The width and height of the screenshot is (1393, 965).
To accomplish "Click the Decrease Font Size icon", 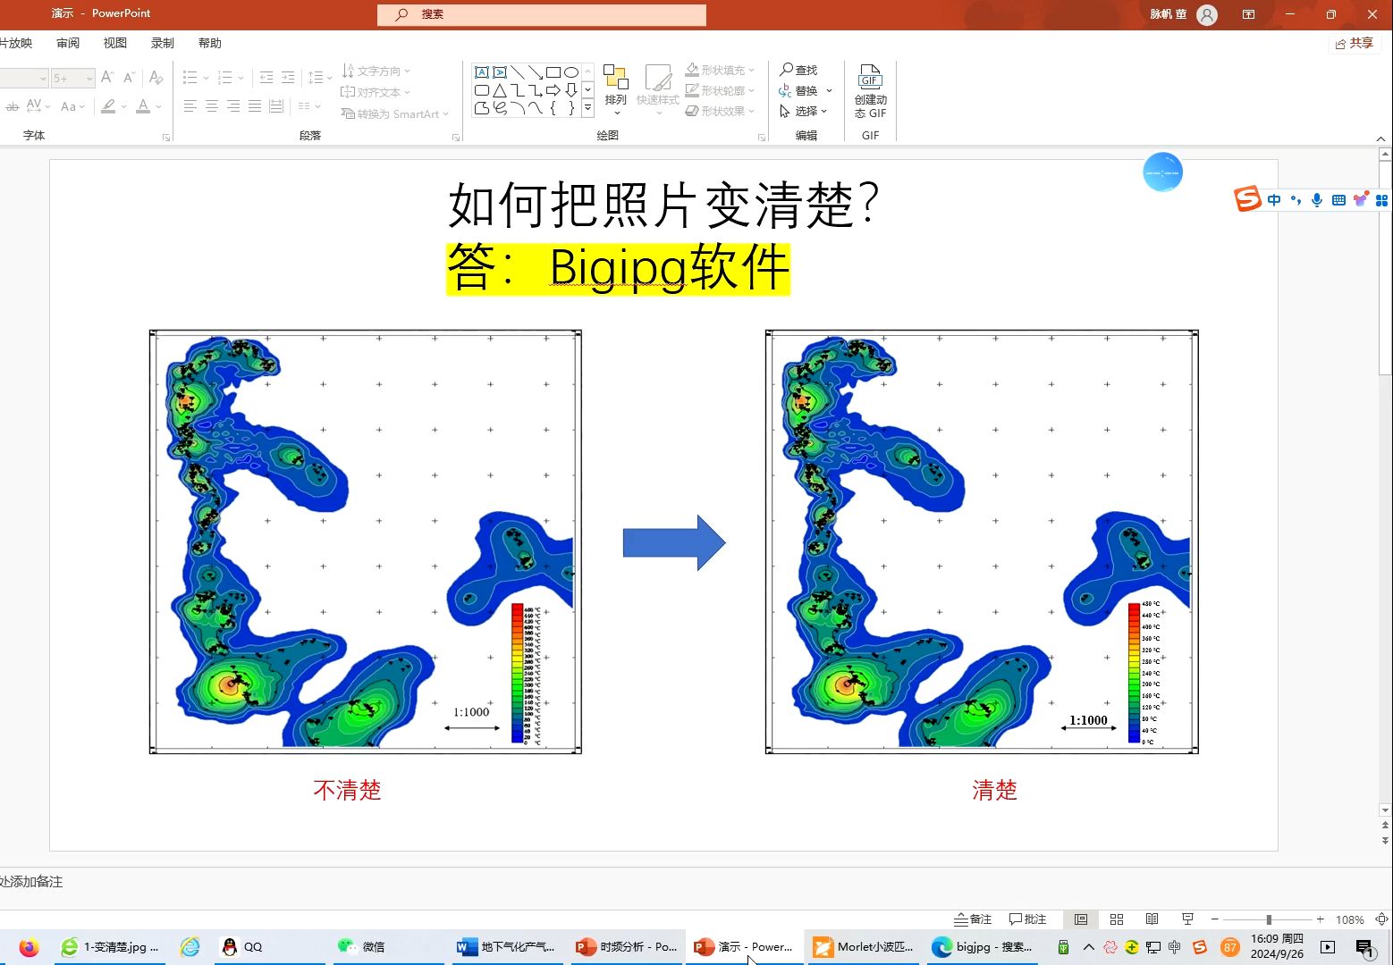I will click(129, 78).
